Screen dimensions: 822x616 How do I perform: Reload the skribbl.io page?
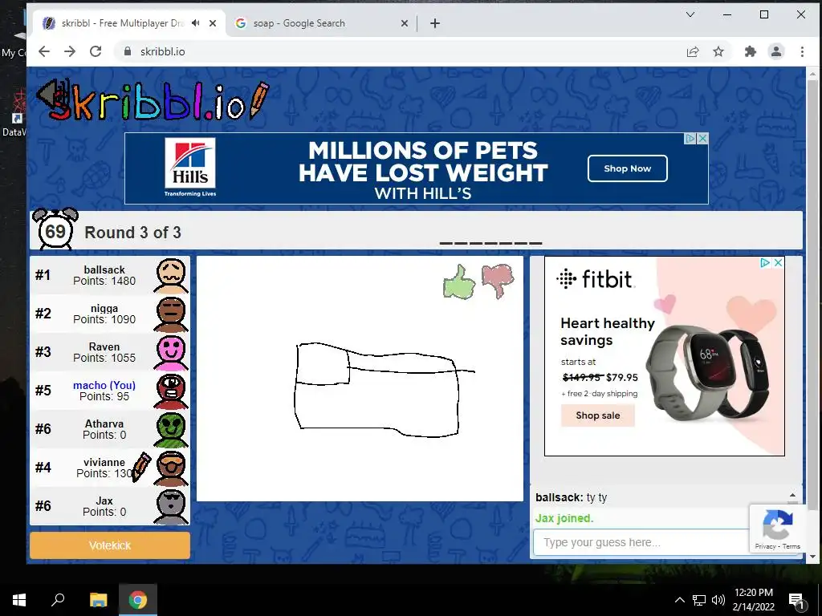tap(96, 51)
